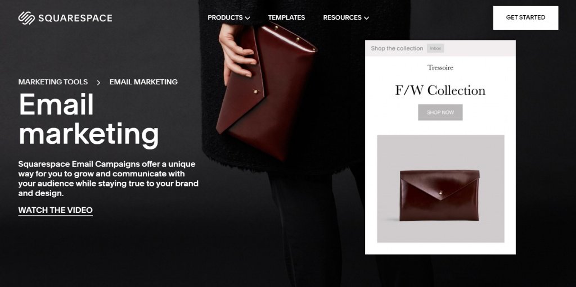
Task: Click the Tressoire brand name in email
Action: (440, 67)
